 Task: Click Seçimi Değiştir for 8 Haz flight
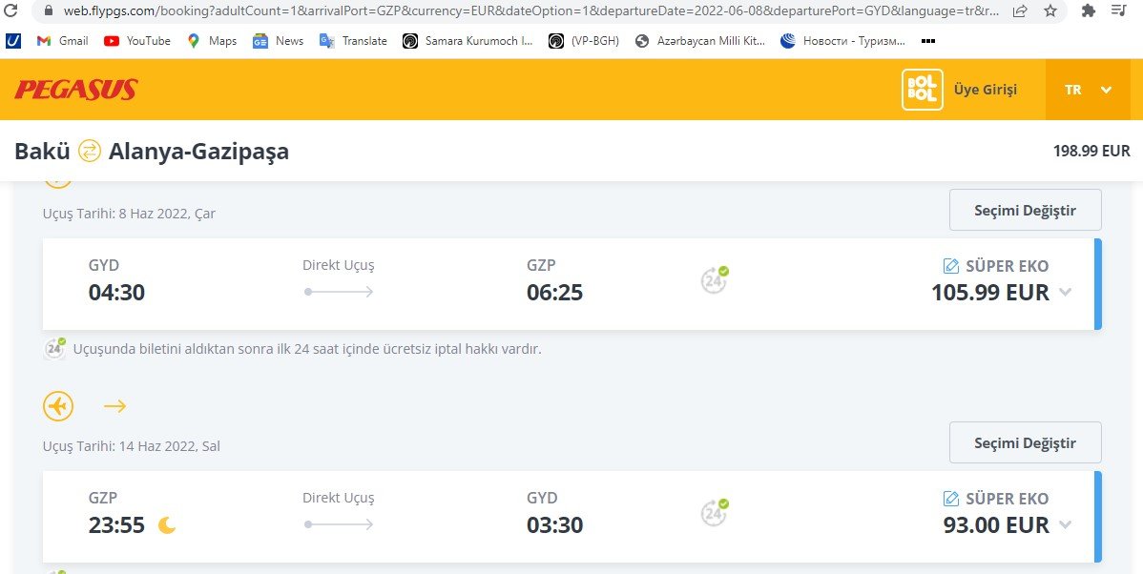1025,210
